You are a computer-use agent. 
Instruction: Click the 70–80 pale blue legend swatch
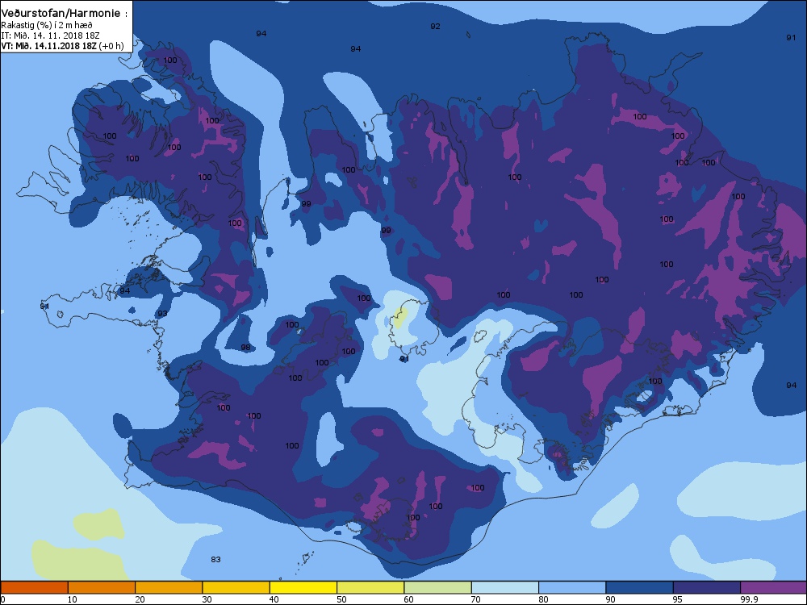(505, 587)
